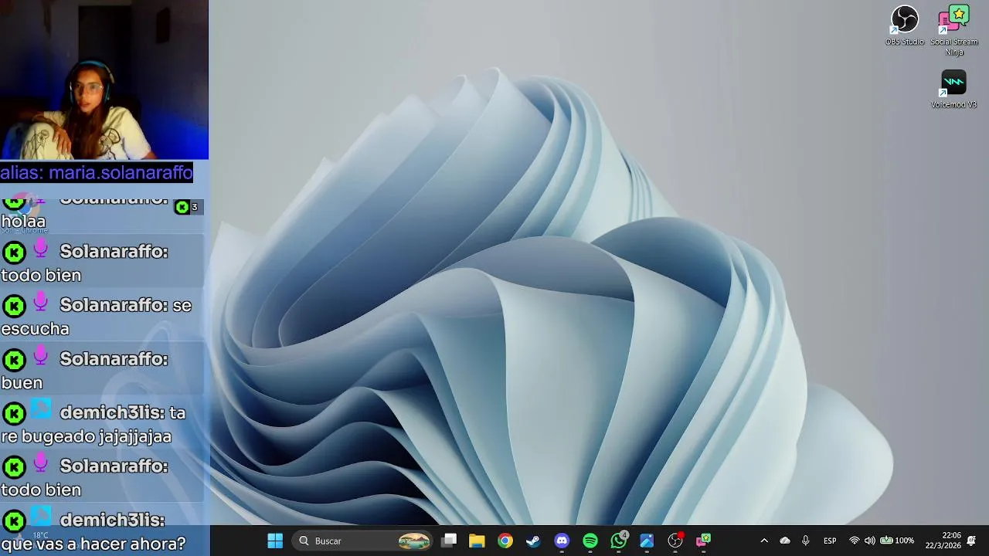Expand the hidden system tray icons
The height and width of the screenshot is (556, 989).
click(x=764, y=541)
